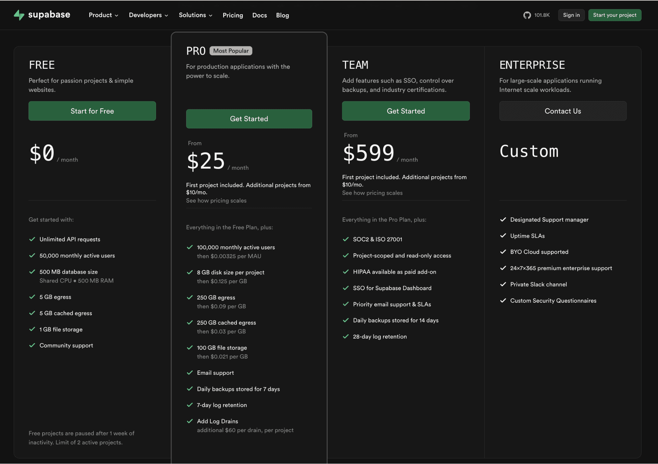658x464 pixels.
Task: Expand the Product menu chevron
Action: click(x=117, y=15)
